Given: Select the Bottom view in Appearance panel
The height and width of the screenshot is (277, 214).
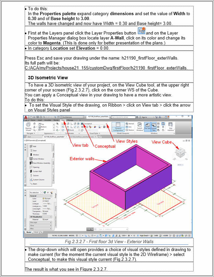Looking at the screenshot, I should point(42,127).
